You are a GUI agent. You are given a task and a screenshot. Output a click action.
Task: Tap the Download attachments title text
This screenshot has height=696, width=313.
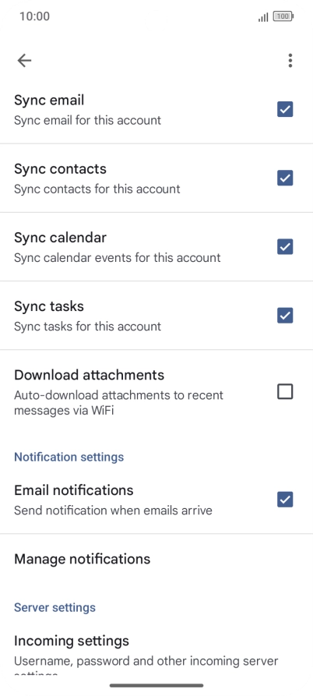[89, 375]
